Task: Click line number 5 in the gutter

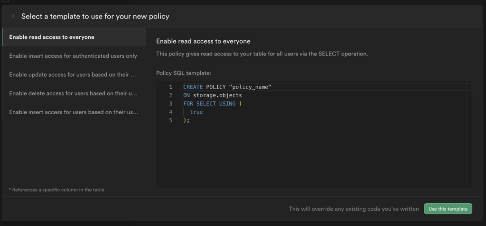Action: pyautogui.click(x=170, y=120)
